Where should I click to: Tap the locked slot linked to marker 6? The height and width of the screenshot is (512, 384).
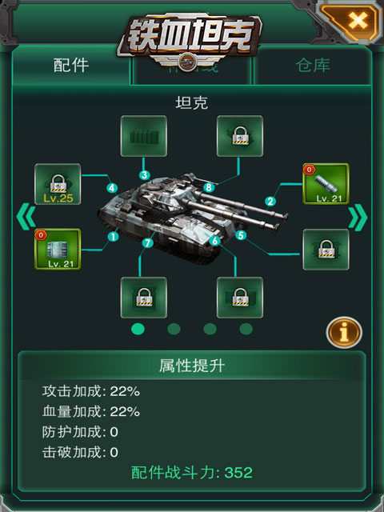click(x=240, y=298)
